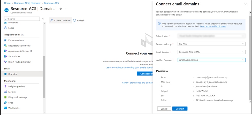This screenshot has width=252, height=115.
Task: Click the Cancel button
Action: (x=164, y=109)
